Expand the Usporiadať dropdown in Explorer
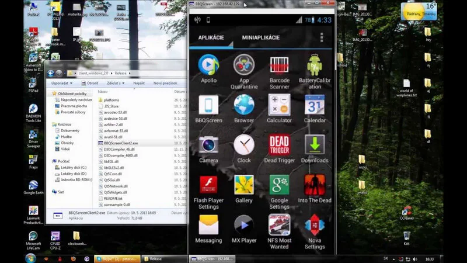Screen dimensions: 467x263 click(62, 83)
